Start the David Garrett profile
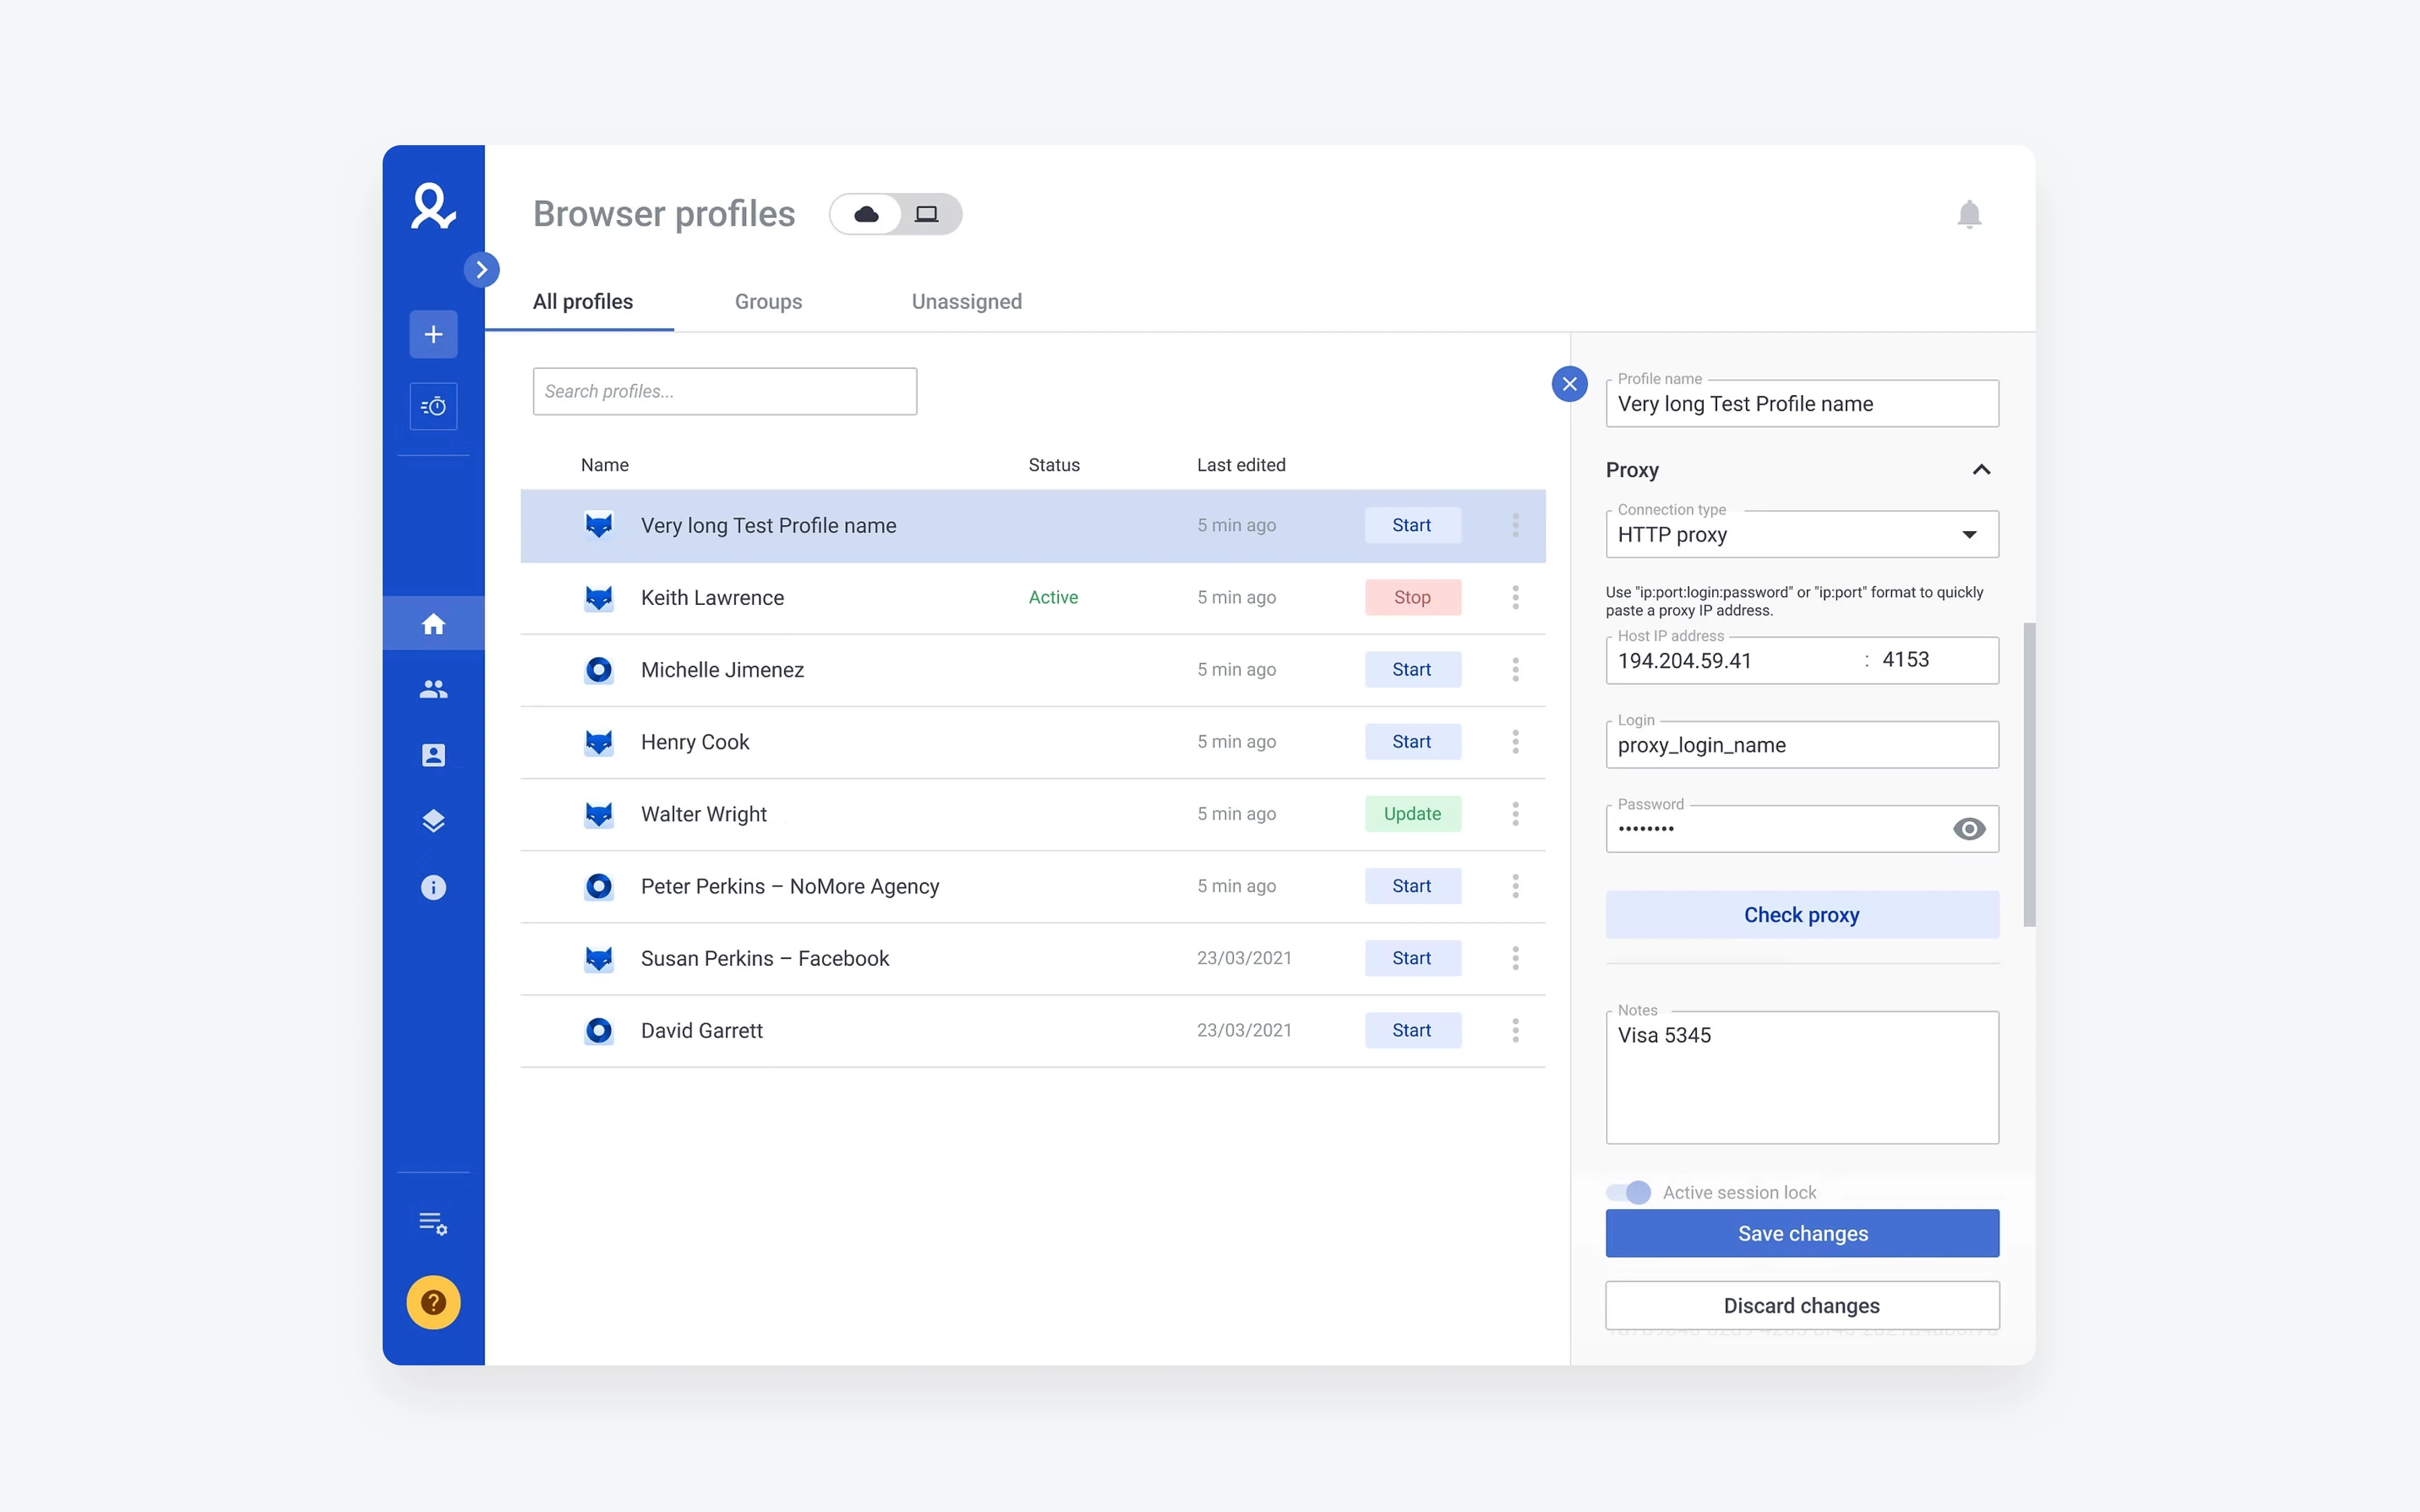Image resolution: width=2420 pixels, height=1512 pixels. coord(1412,1030)
